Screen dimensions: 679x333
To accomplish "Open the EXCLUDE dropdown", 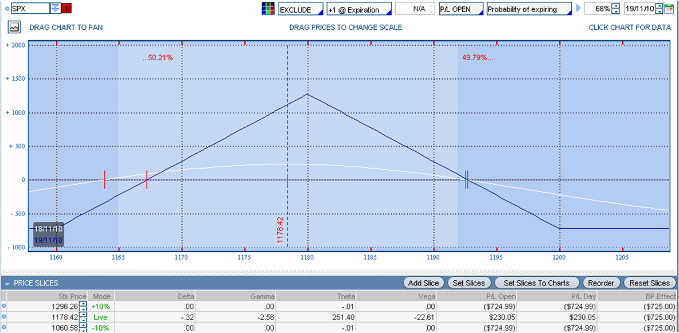I will click(301, 9).
